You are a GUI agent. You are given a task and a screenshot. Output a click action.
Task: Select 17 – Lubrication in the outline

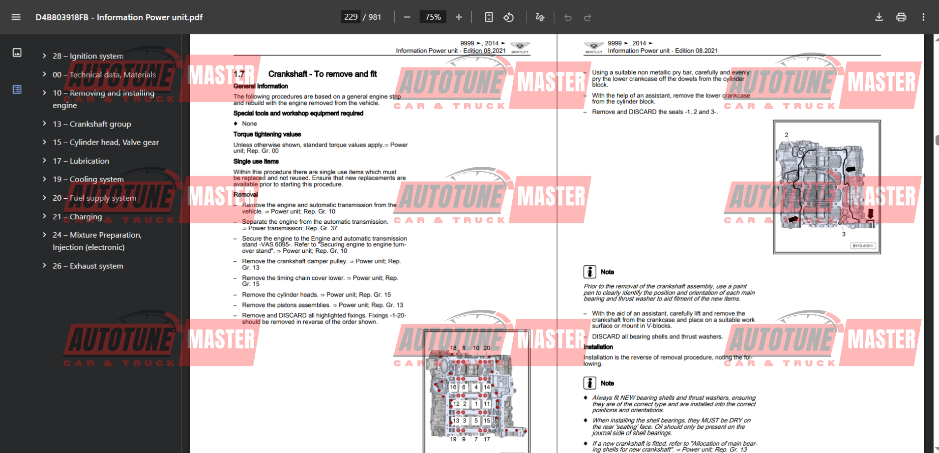pyautogui.click(x=81, y=161)
